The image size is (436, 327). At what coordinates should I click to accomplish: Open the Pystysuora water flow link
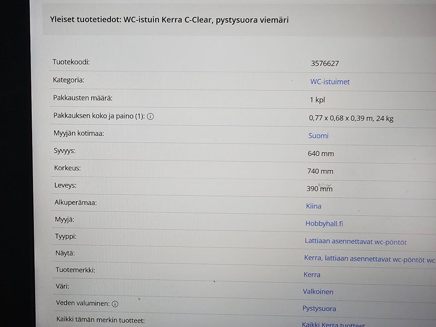point(319,308)
